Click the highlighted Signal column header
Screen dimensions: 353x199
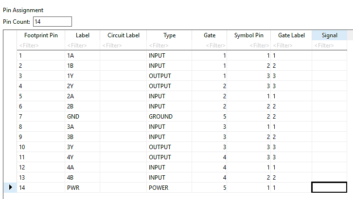pos(329,35)
